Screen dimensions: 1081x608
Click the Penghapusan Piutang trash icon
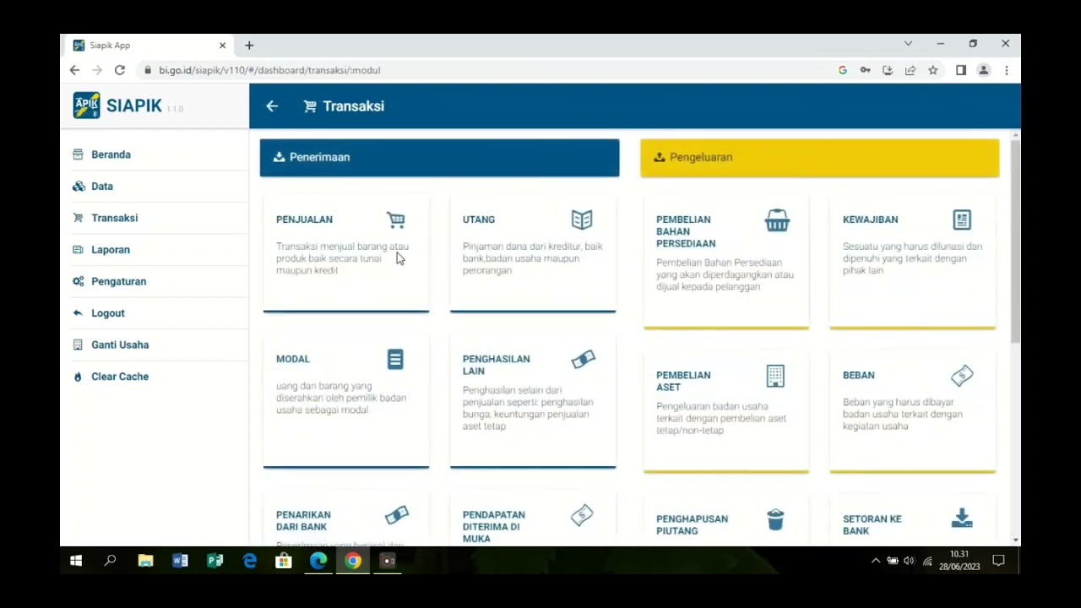pyautogui.click(x=775, y=519)
